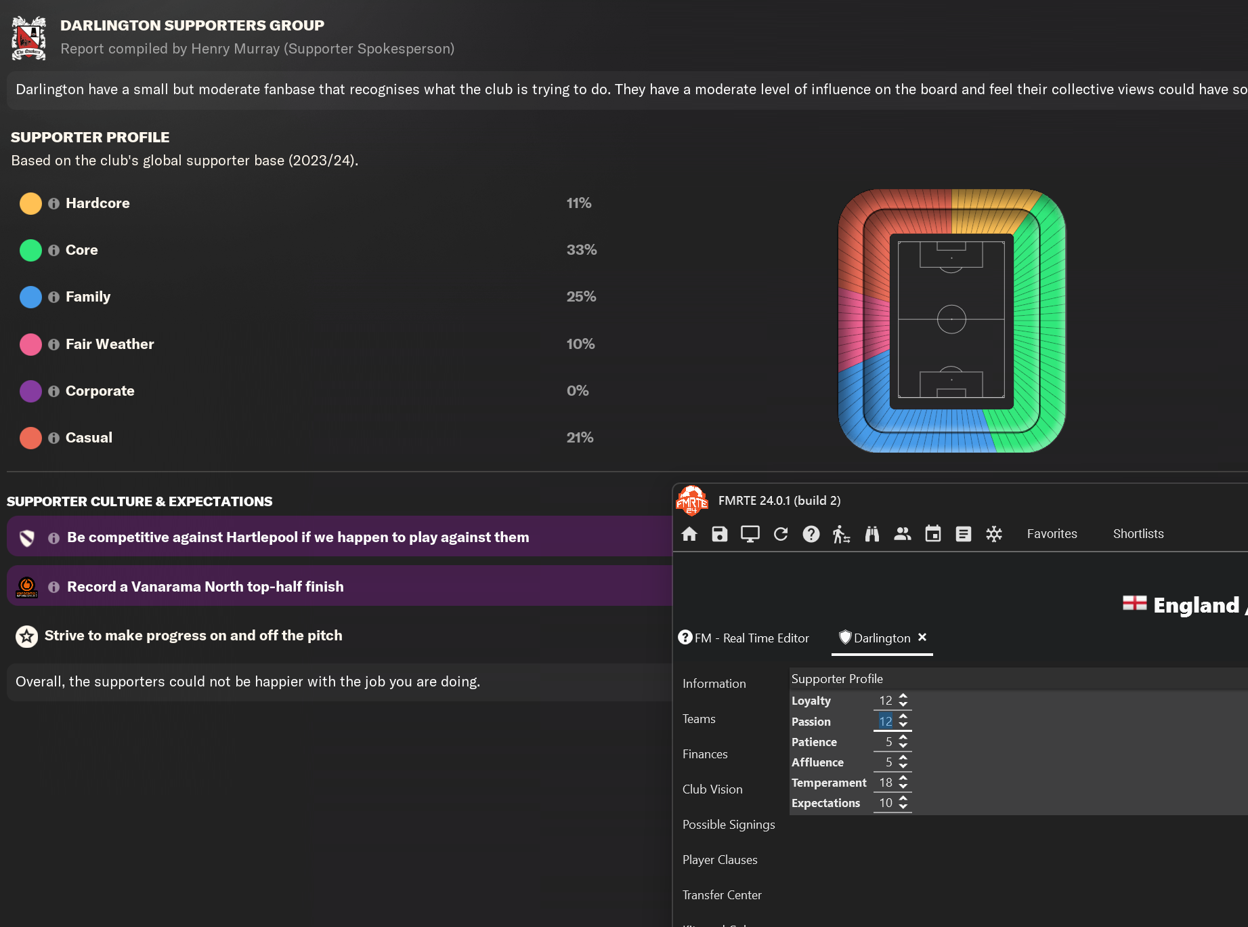Image resolution: width=1248 pixels, height=927 pixels.
Task: Select Information in FMRTE sidebar
Action: pos(714,684)
